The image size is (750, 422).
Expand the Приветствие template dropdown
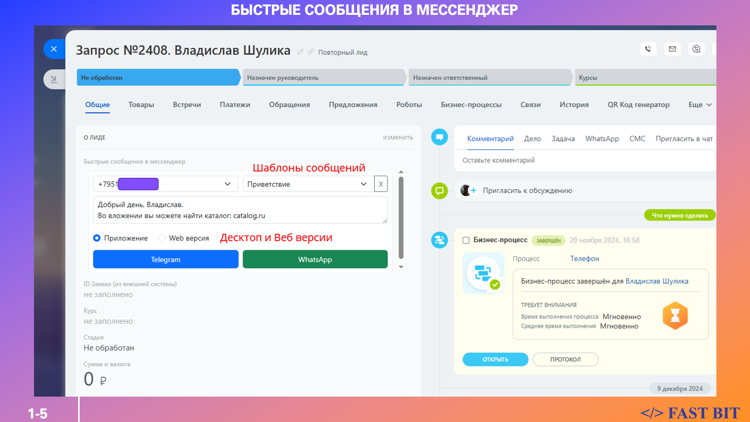tap(363, 184)
